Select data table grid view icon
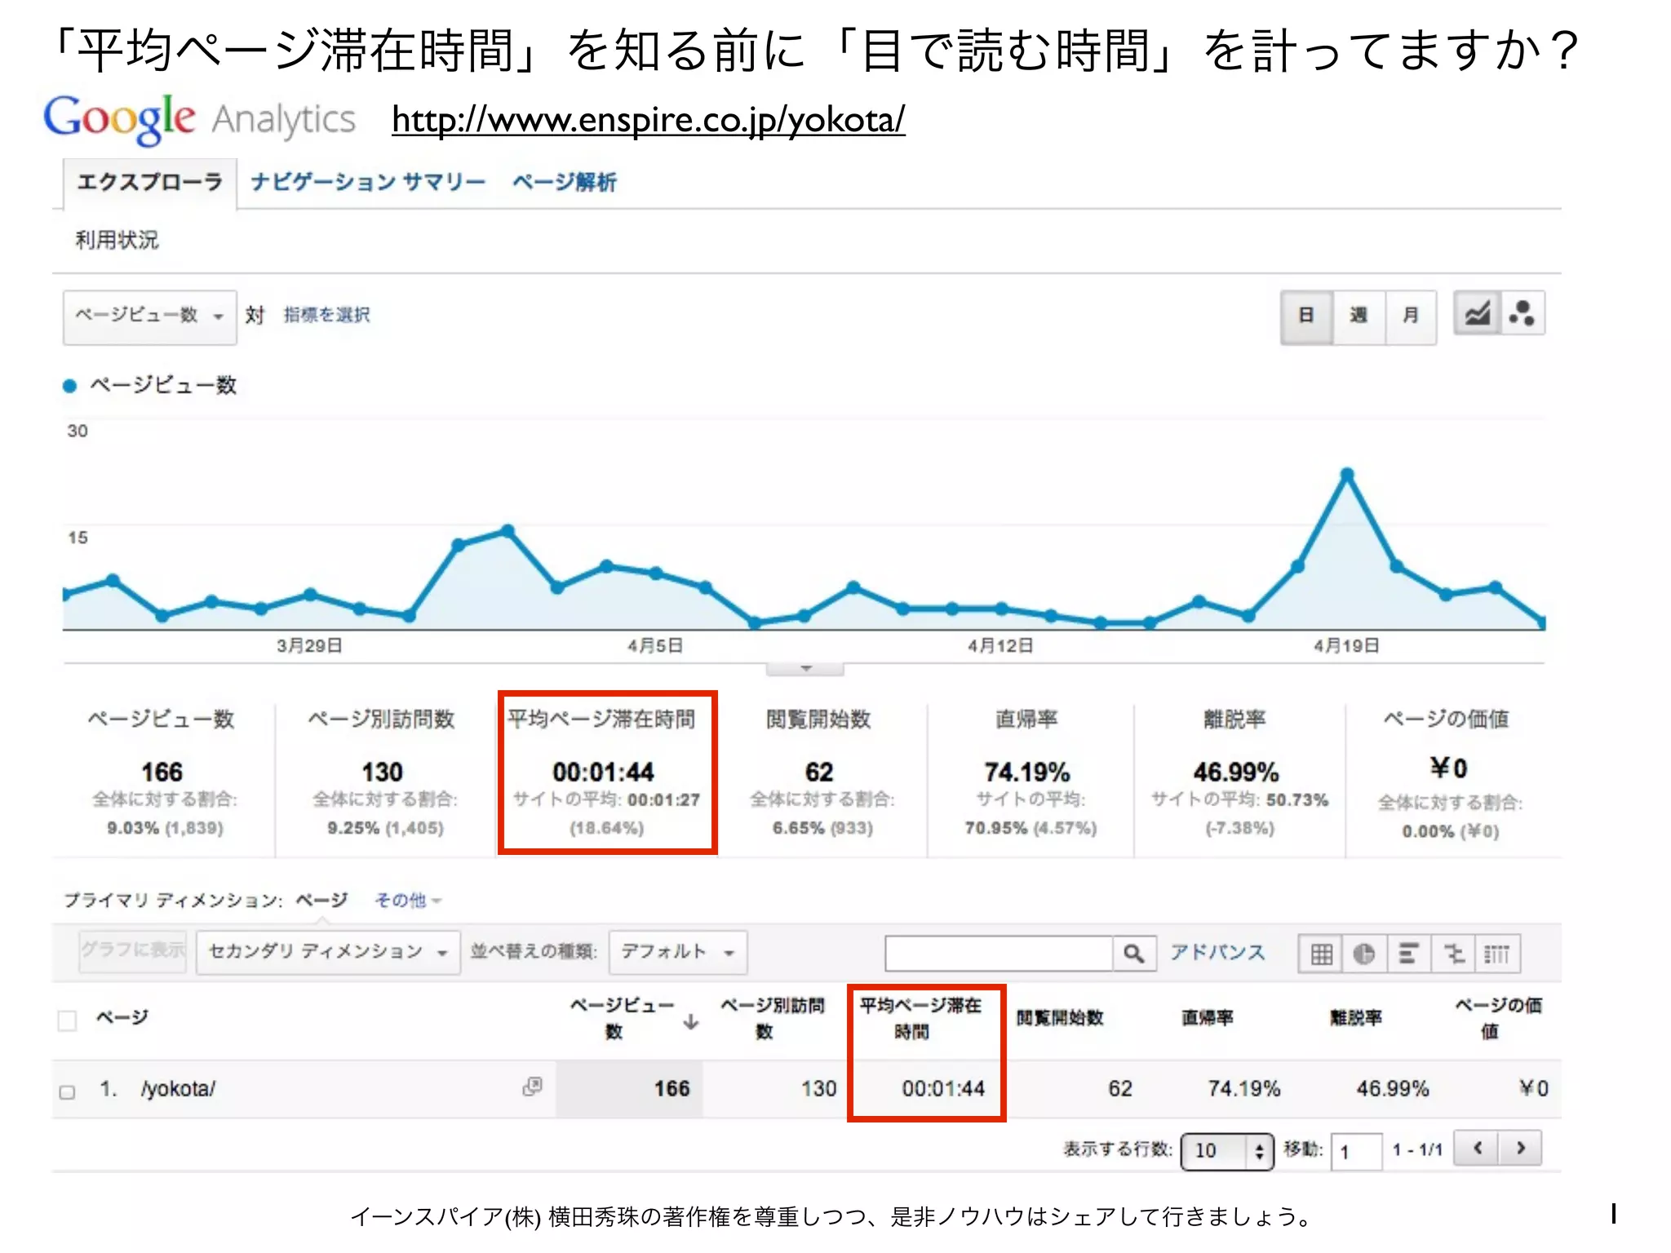Screen dimensions: 1671x1253 [1321, 953]
